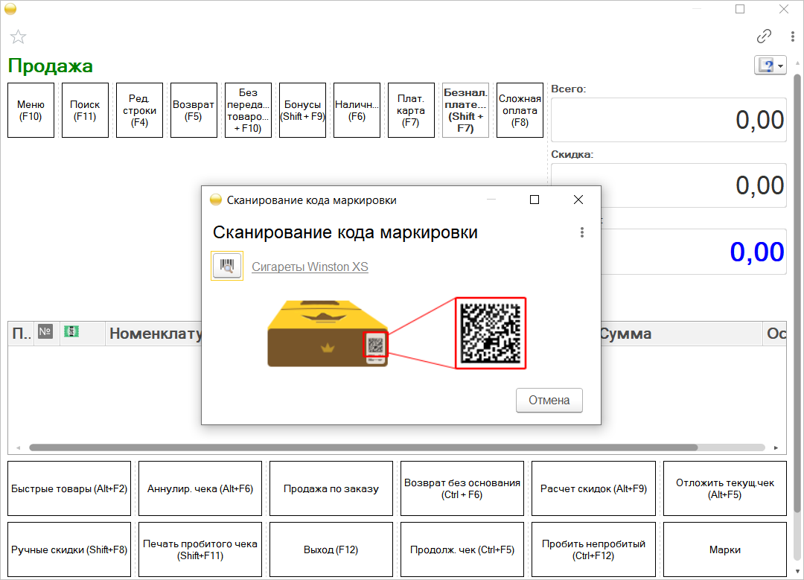The height and width of the screenshot is (580, 804).
Task: Click Аннулир. чека (Alt+F6) button
Action: (200, 488)
